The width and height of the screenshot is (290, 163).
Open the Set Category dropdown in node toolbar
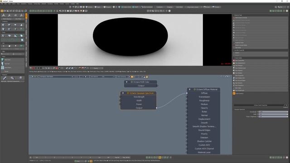[103, 77]
